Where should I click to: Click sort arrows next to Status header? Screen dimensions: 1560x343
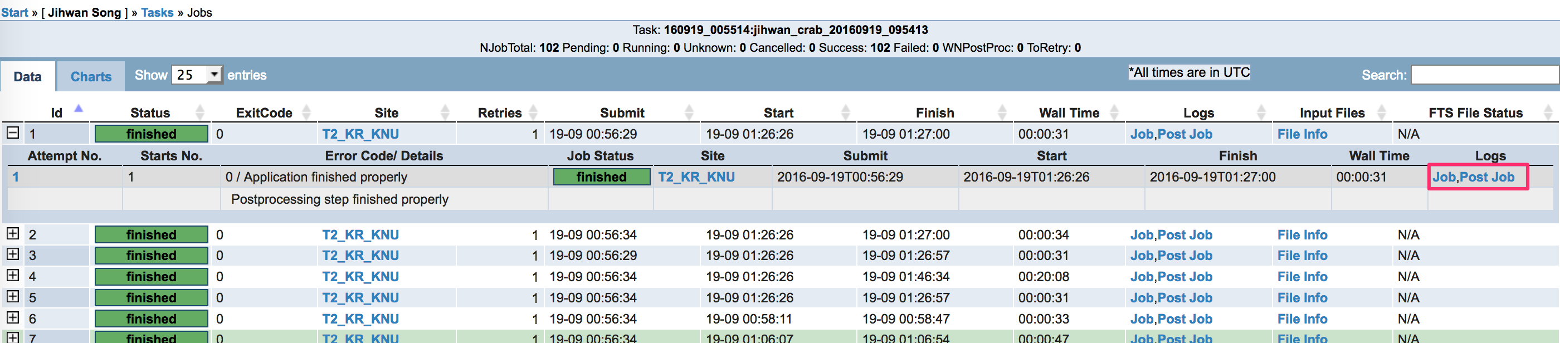pyautogui.click(x=200, y=112)
